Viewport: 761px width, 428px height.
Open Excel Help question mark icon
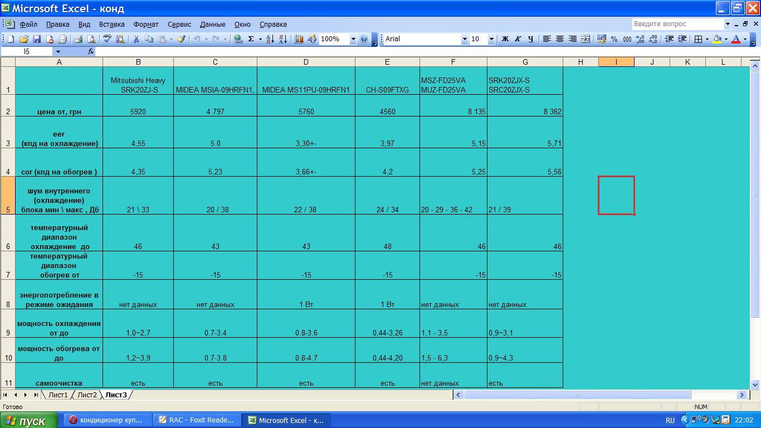coord(364,39)
